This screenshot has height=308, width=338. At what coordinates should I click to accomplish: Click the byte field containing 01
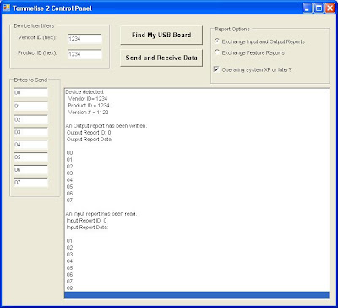click(x=30, y=107)
